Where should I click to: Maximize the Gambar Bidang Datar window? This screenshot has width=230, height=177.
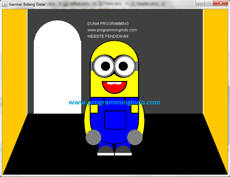click(x=209, y=3)
